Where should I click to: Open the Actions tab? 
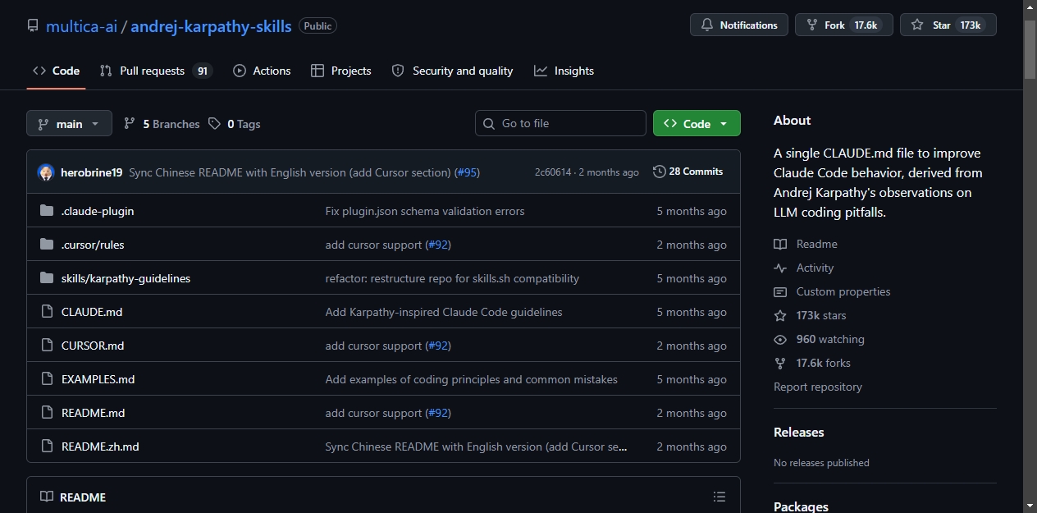[262, 71]
